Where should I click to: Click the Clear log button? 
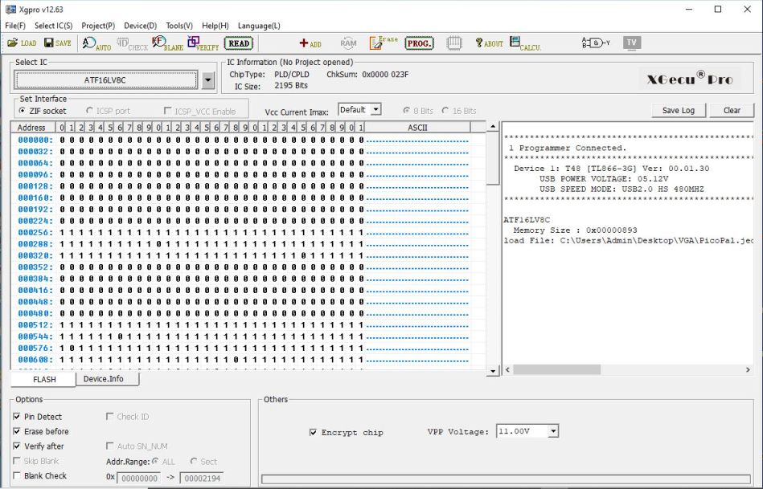[732, 110]
